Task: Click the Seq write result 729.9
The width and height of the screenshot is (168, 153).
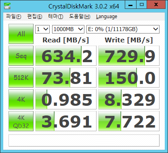Action: 129,56
